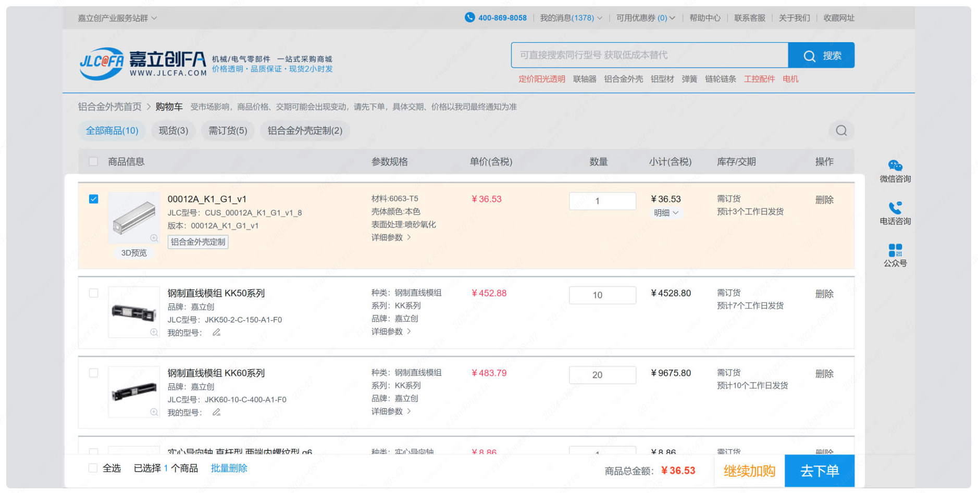Open cart search via round magnifier icon
Image resolution: width=978 pixels, height=493 pixels.
coord(841,131)
